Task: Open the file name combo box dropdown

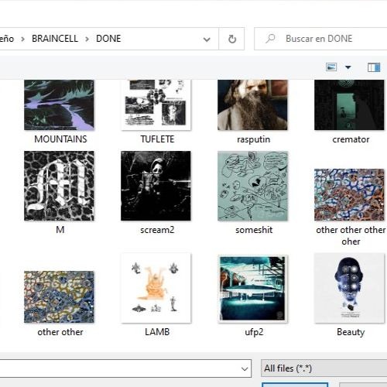Action: [245, 368]
